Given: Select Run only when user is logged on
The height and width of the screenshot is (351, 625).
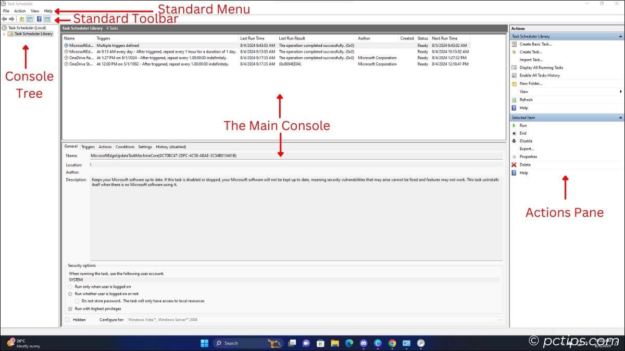Looking at the screenshot, I should 69,287.
